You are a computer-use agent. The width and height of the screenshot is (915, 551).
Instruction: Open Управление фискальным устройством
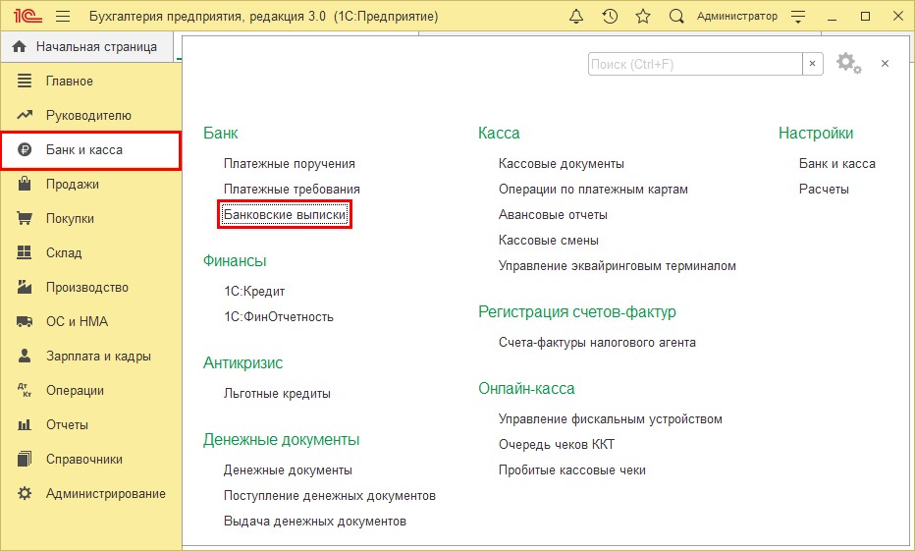611,419
